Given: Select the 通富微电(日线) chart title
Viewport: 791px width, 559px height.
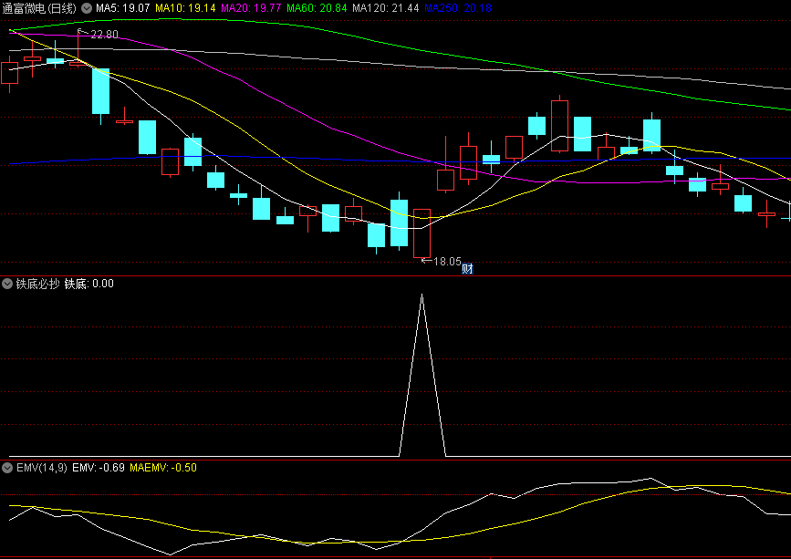Looking at the screenshot, I should click(x=39, y=8).
